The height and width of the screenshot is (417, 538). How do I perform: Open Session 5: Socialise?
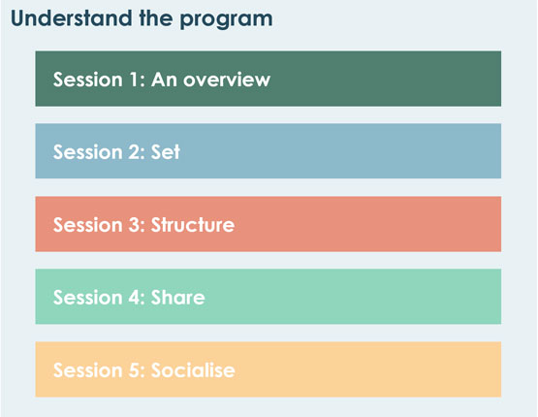pos(268,369)
